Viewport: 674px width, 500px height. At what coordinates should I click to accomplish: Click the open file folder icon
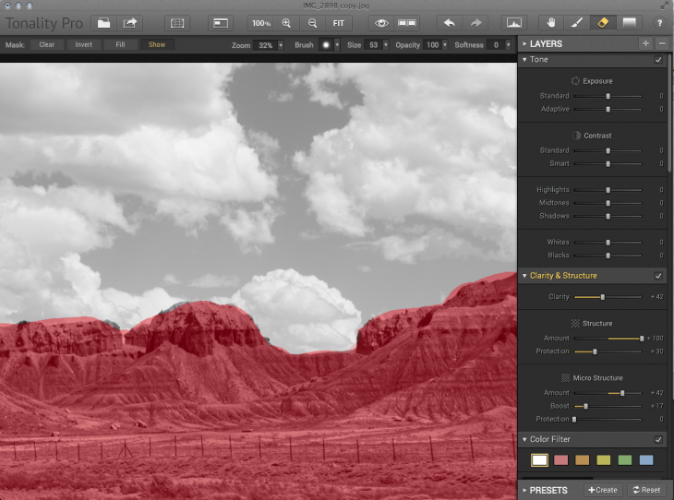click(x=103, y=22)
